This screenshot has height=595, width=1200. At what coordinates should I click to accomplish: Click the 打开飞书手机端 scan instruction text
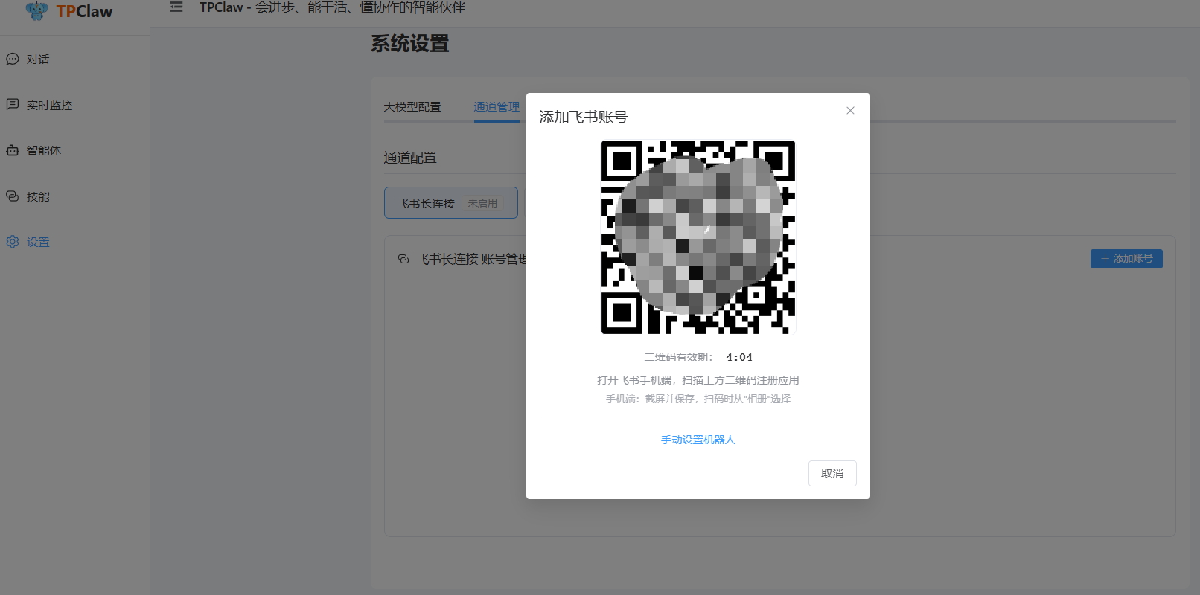pyautogui.click(x=698, y=380)
